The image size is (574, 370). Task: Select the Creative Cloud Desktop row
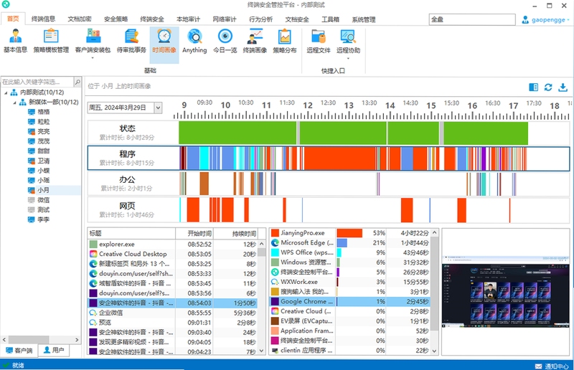[x=172, y=254]
